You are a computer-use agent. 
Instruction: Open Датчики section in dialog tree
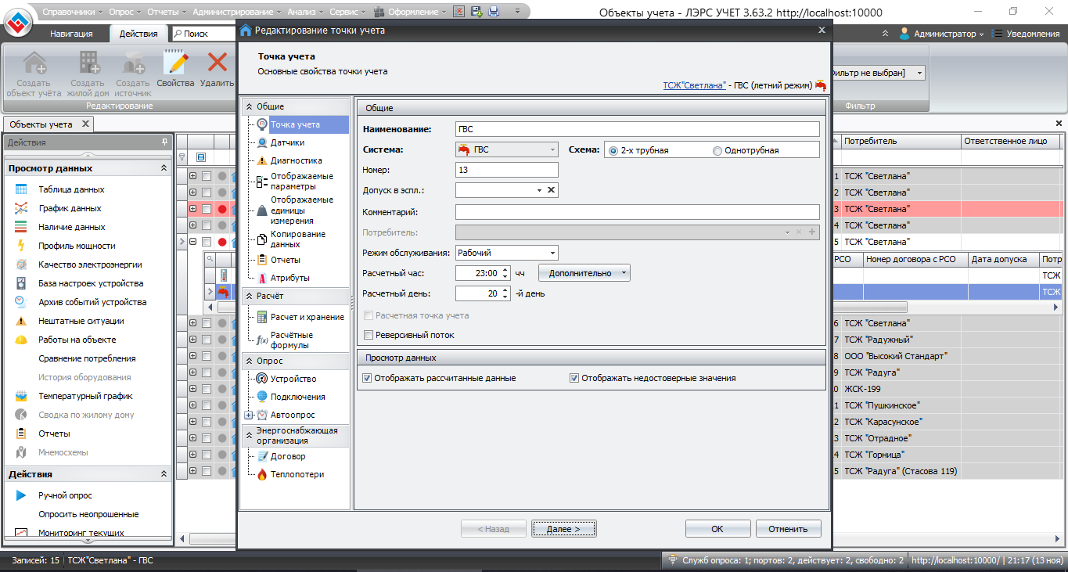(286, 142)
